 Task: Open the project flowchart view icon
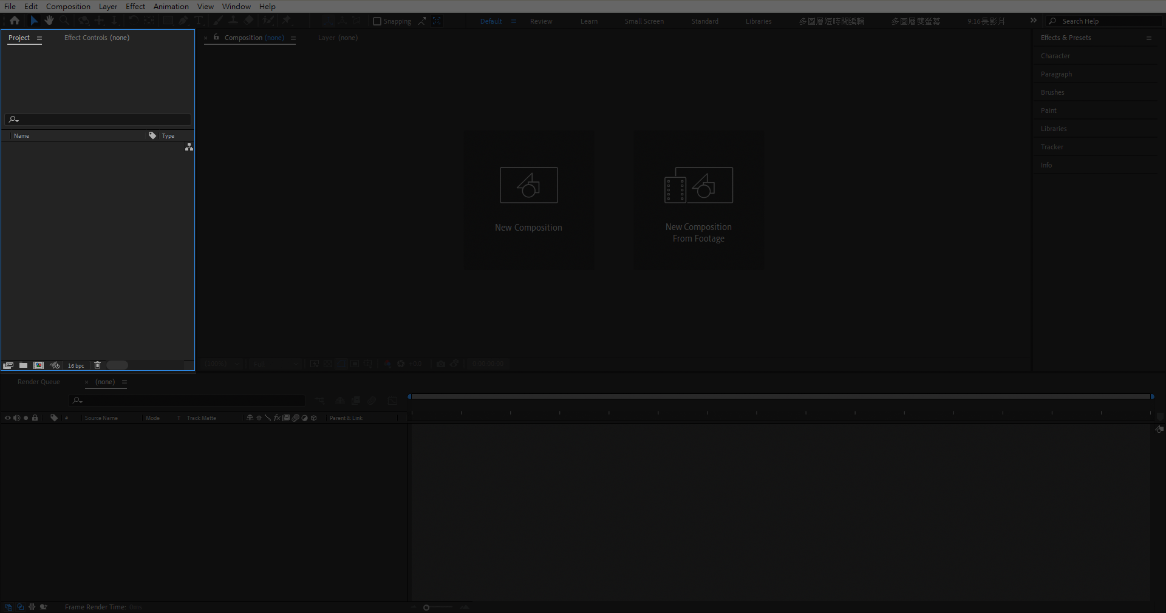189,147
